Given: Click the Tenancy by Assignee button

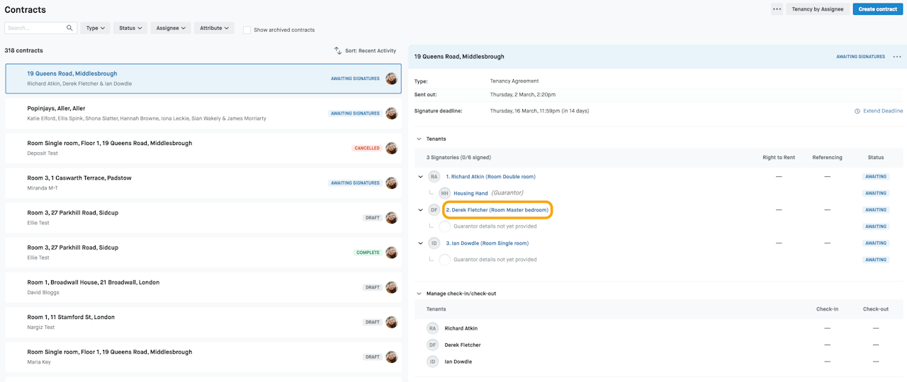Looking at the screenshot, I should pos(817,9).
